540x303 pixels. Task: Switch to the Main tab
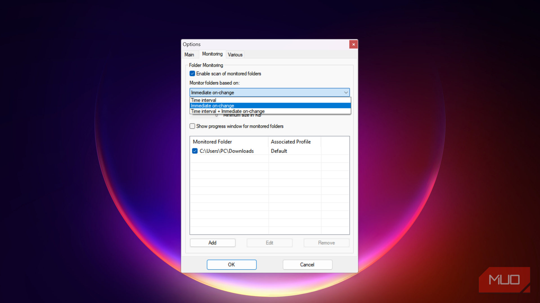click(x=189, y=55)
